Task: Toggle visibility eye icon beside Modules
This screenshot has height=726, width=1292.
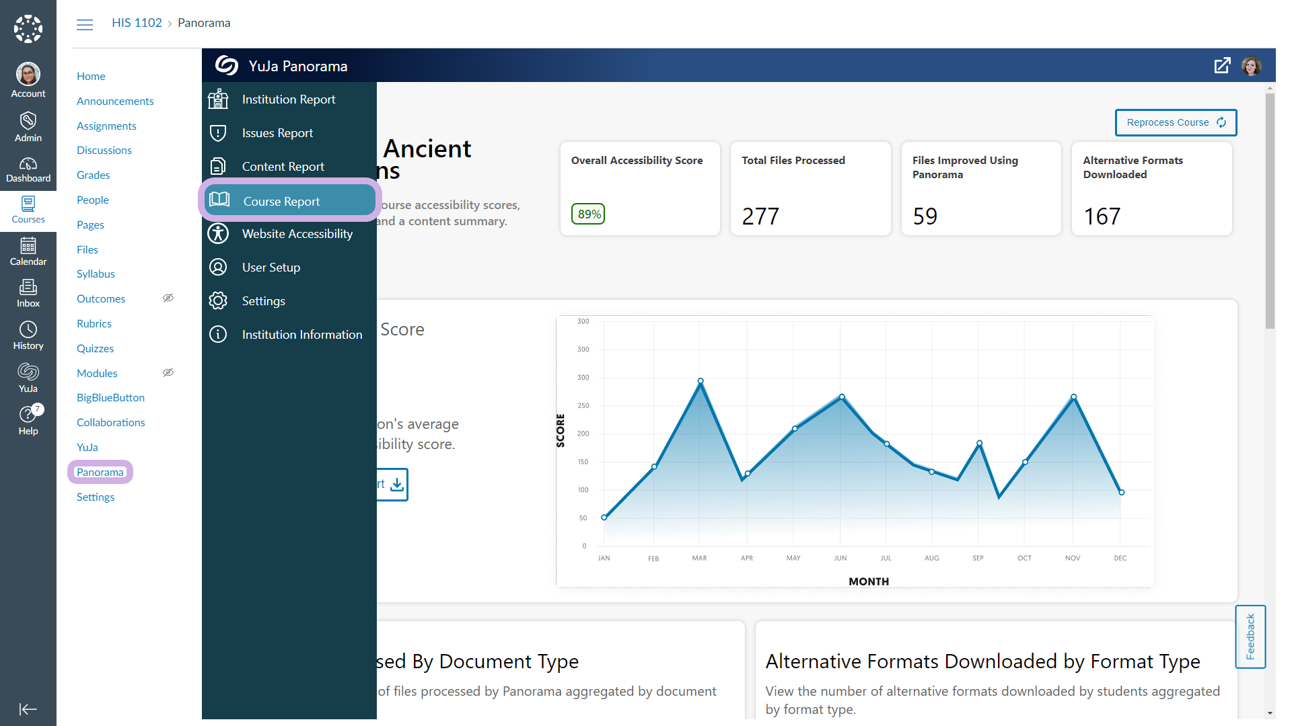Action: coord(168,372)
